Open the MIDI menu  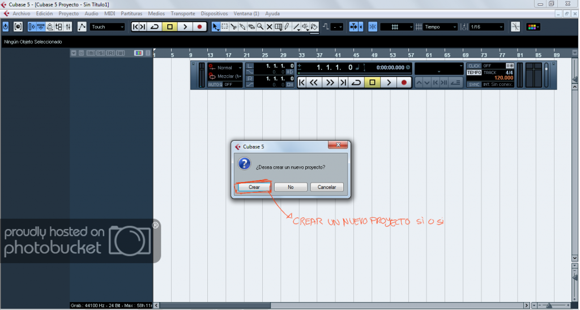(109, 14)
